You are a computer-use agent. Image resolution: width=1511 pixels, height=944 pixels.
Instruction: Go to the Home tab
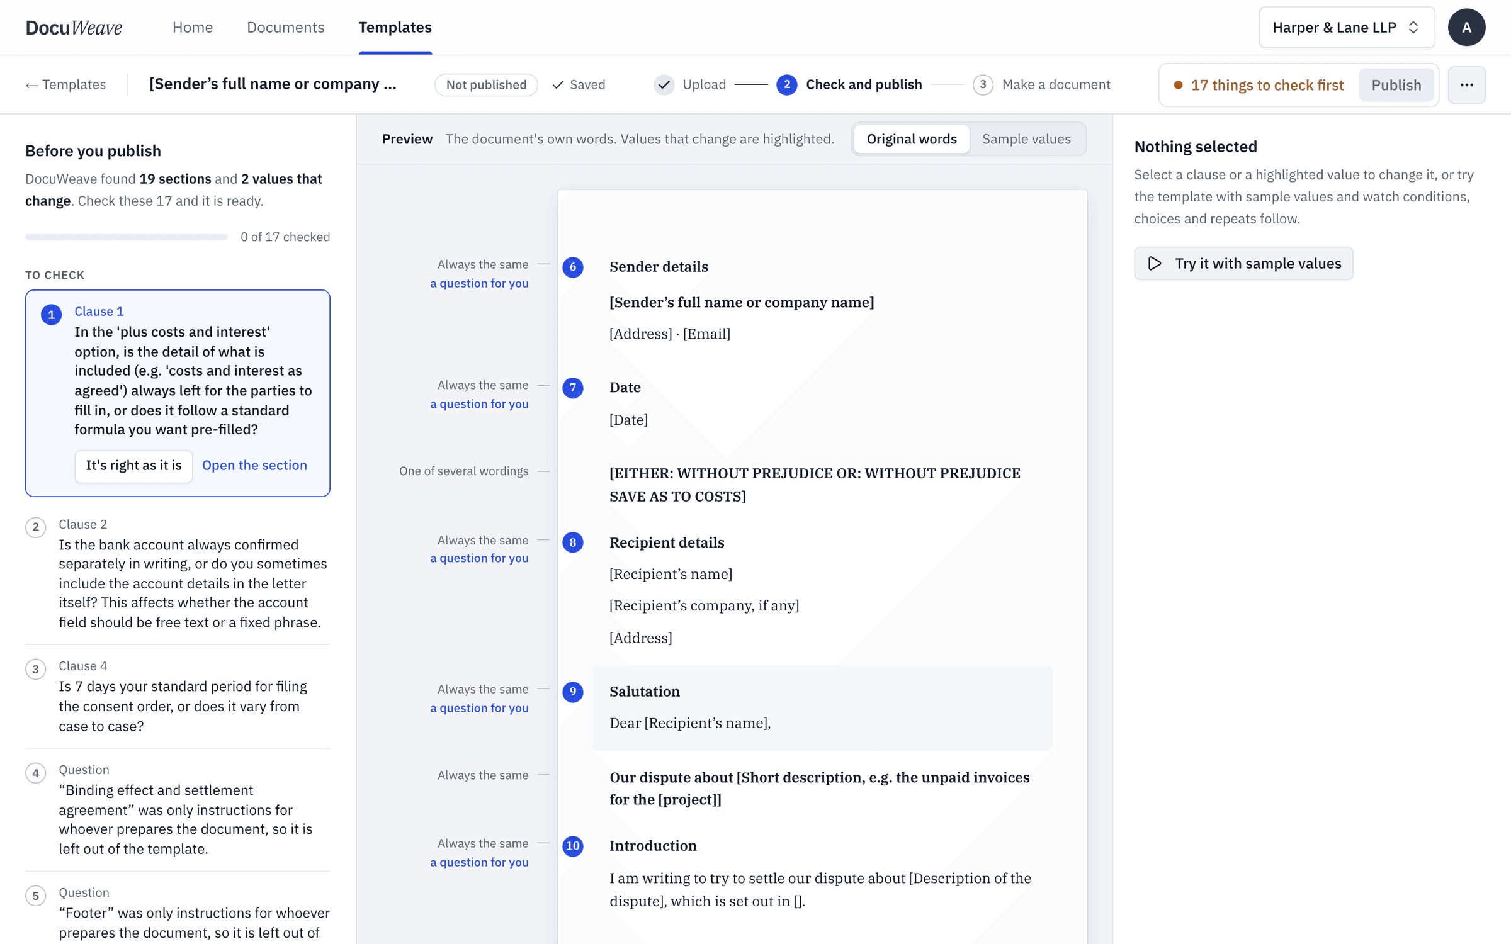[193, 27]
